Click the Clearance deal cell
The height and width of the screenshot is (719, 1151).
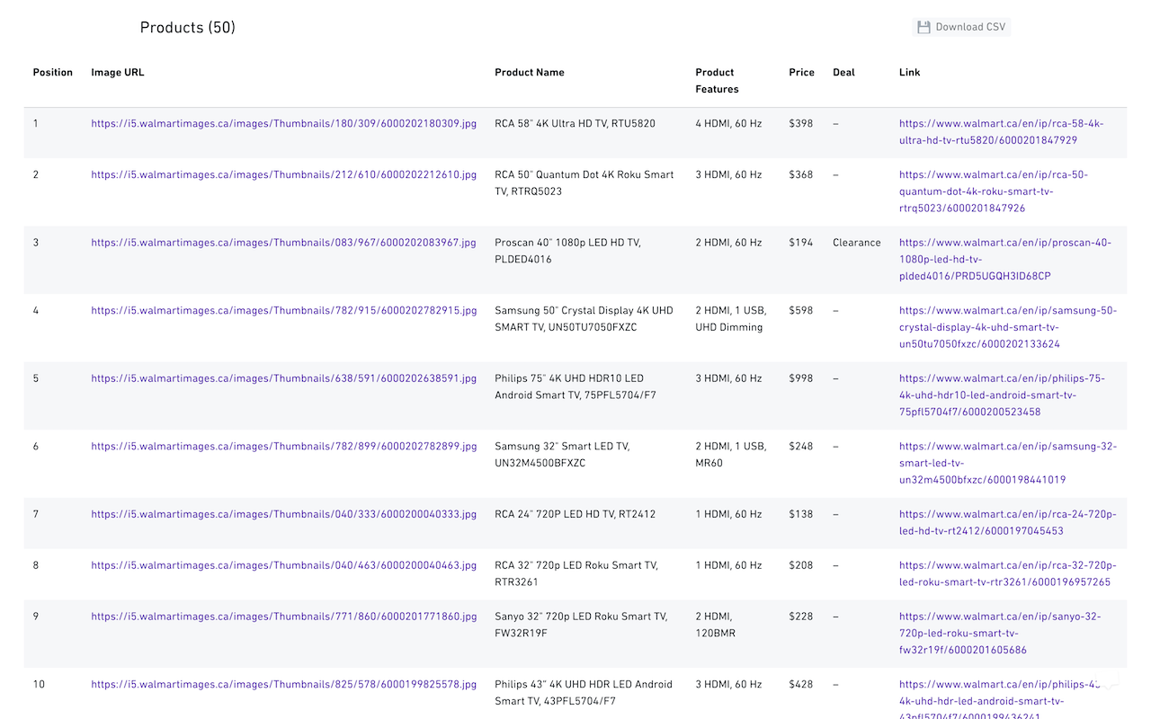click(857, 243)
